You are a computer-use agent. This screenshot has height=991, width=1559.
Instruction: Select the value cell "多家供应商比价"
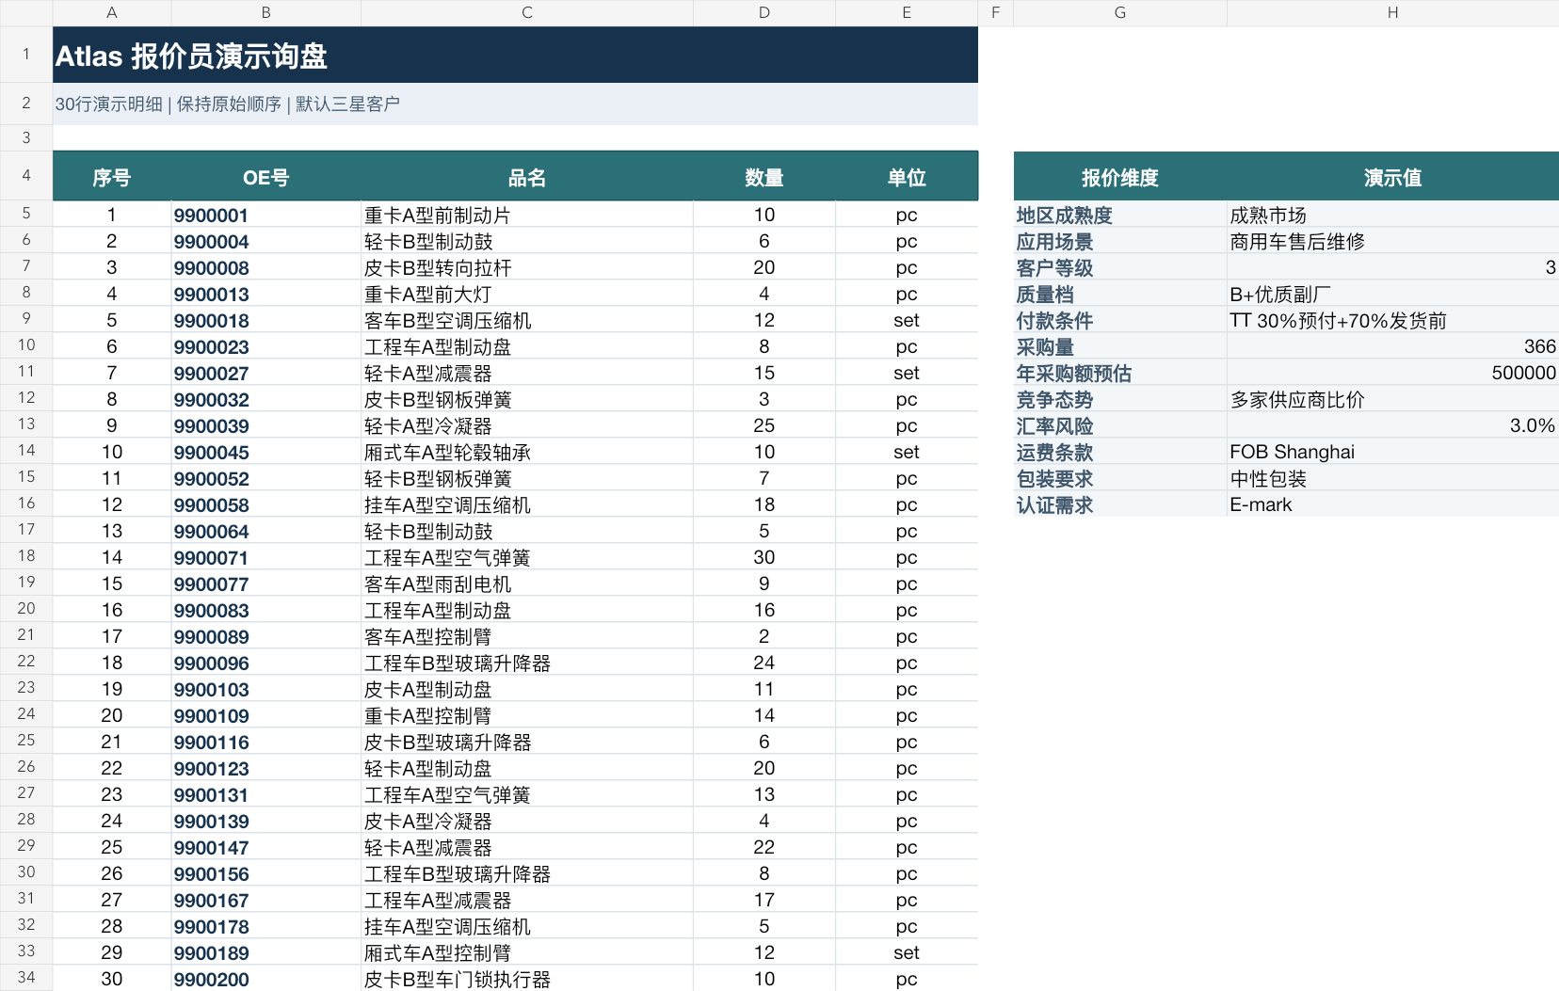(x=1393, y=399)
